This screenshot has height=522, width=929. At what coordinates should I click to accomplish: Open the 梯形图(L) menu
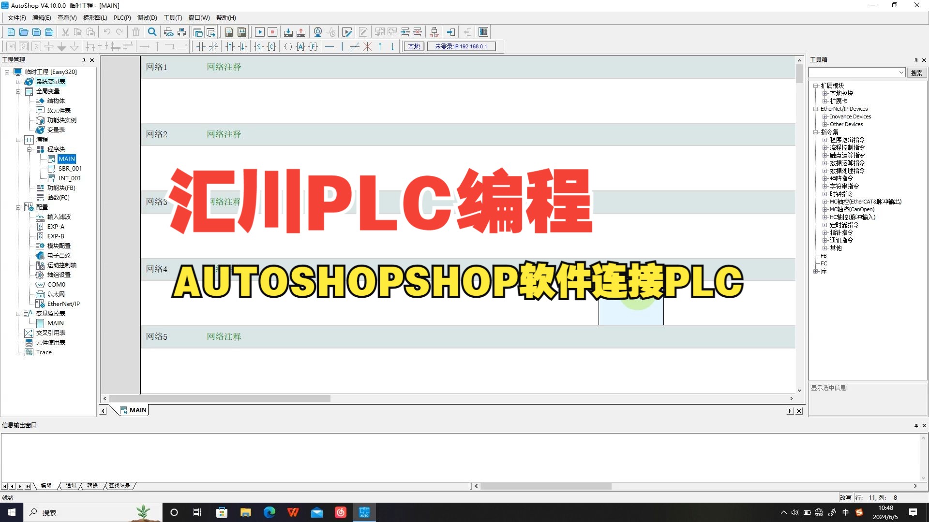[95, 18]
